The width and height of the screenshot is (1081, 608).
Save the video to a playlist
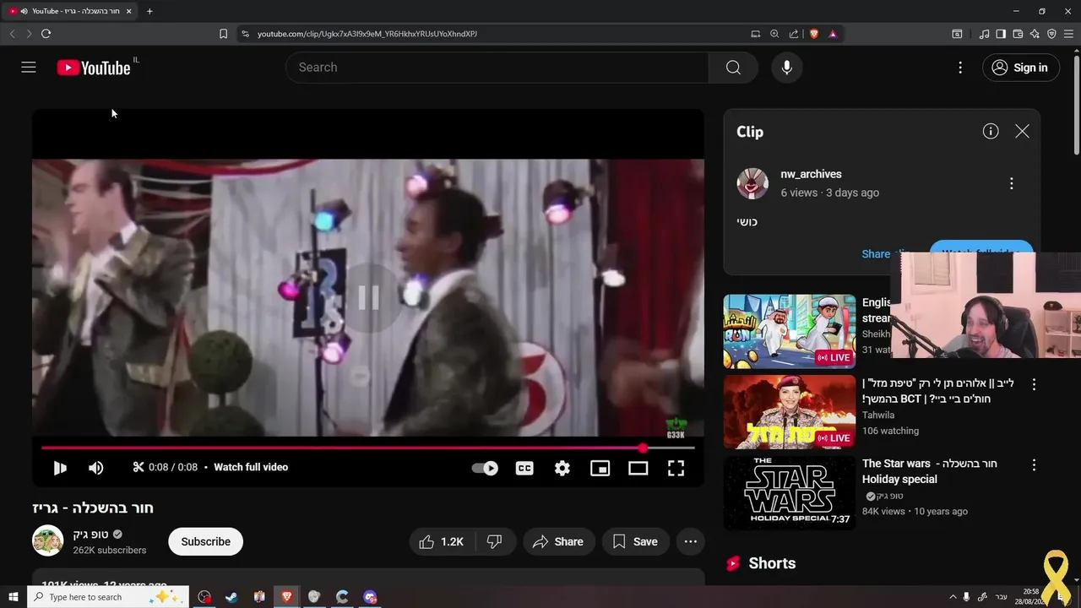coord(636,541)
